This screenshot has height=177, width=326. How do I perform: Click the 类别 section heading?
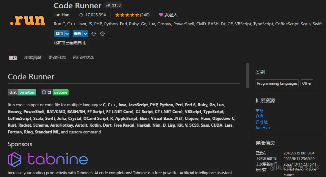(260, 72)
